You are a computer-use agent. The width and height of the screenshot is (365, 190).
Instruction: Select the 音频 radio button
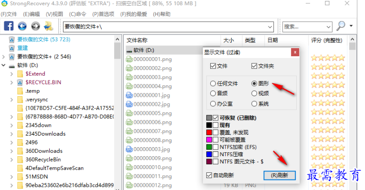pyautogui.click(x=213, y=93)
